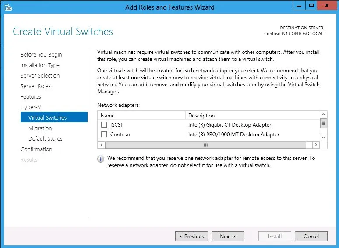The height and width of the screenshot is (248, 339).
Task: Click the adapter list scroll up arrow
Action: 323,115
